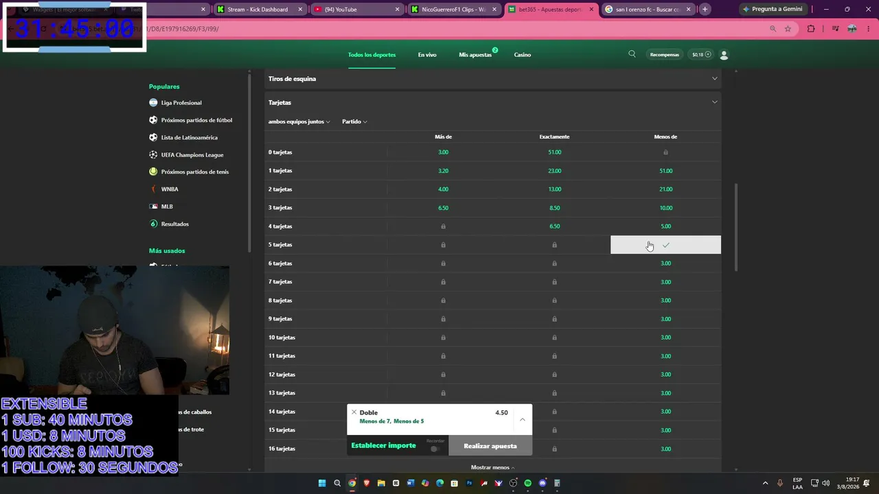Viewport: 879px width, 494px height.
Task: Open the UEFA Champions League link
Action: tap(192, 154)
